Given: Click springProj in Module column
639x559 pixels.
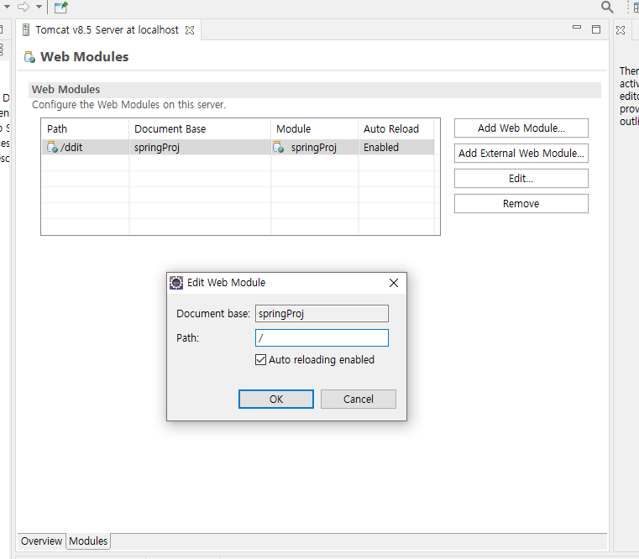Looking at the screenshot, I should click(314, 148).
